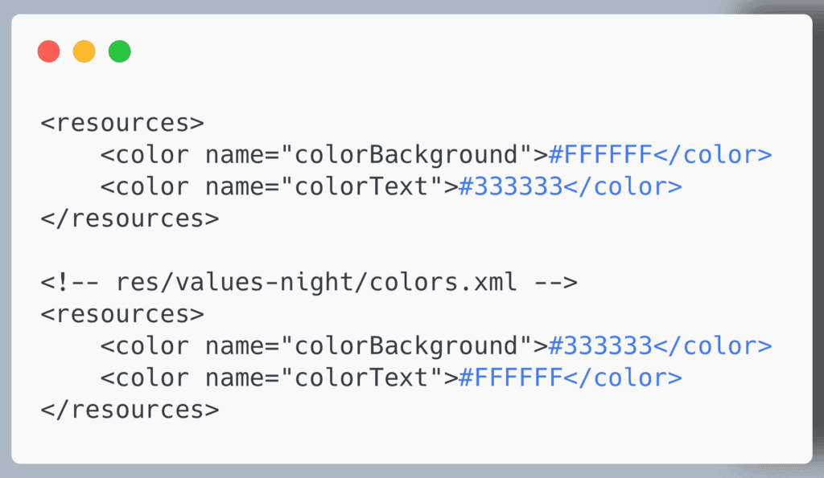
Task: Click the green maximize window dot
Action: pyautogui.click(x=120, y=51)
